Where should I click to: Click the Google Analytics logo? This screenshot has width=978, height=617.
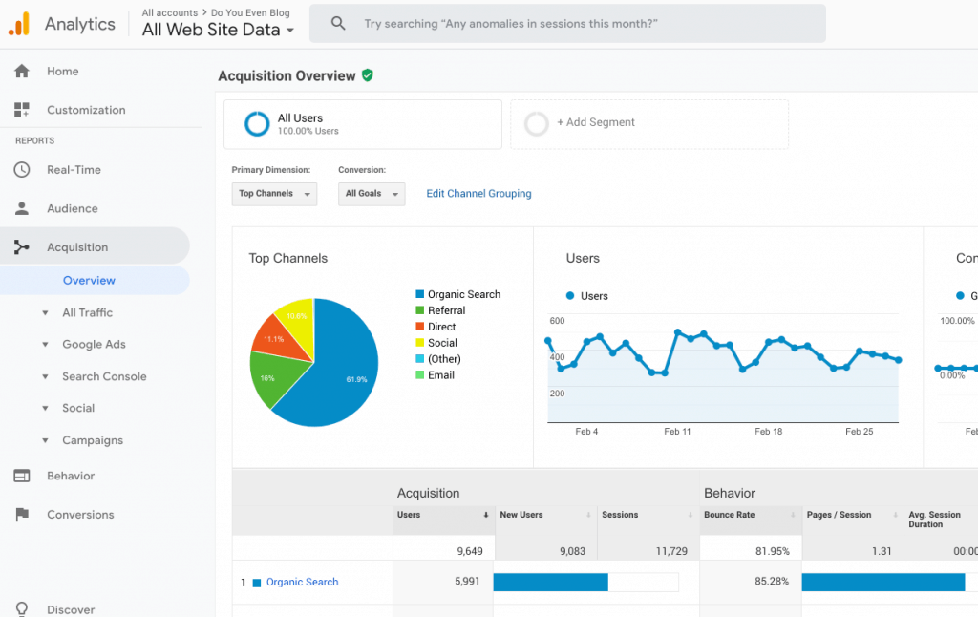(19, 24)
